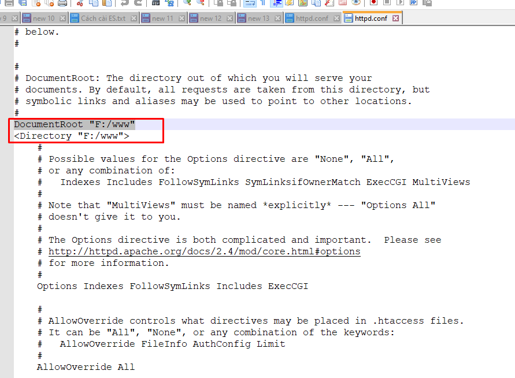Start macro recording with red circle icon
The width and height of the screenshot is (515, 378).
point(374,3)
